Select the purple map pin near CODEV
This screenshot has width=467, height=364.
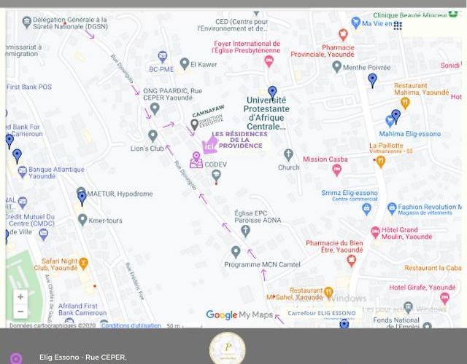[x=196, y=160]
